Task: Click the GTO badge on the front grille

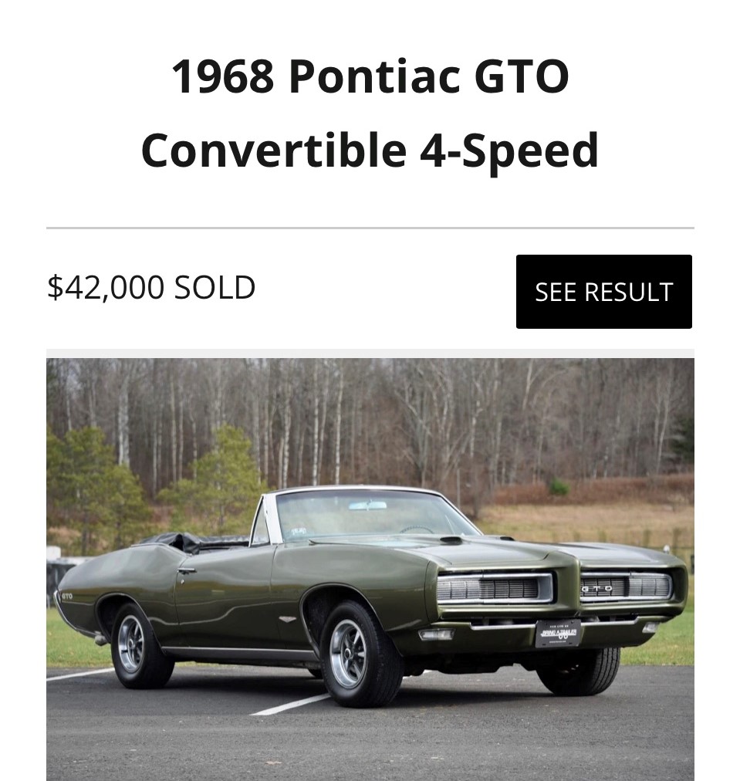Action: (596, 587)
